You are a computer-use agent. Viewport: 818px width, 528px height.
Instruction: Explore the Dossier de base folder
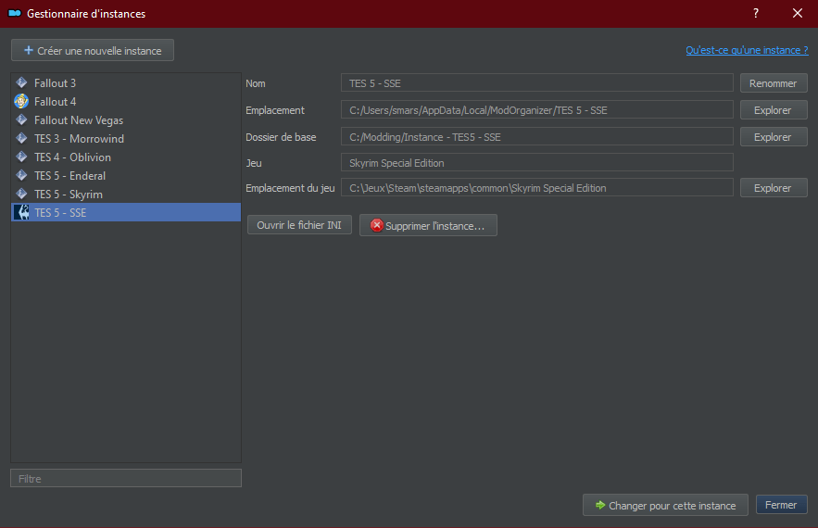pos(774,137)
